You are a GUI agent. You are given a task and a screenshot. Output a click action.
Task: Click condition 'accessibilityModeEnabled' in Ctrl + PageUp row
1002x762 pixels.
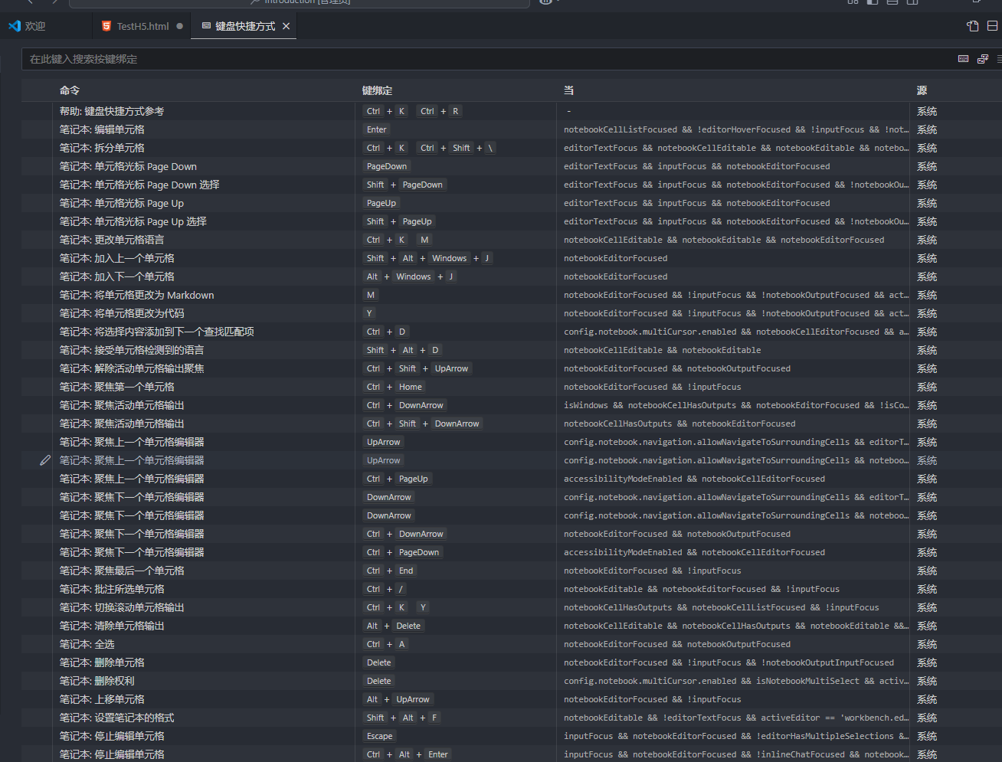point(694,479)
